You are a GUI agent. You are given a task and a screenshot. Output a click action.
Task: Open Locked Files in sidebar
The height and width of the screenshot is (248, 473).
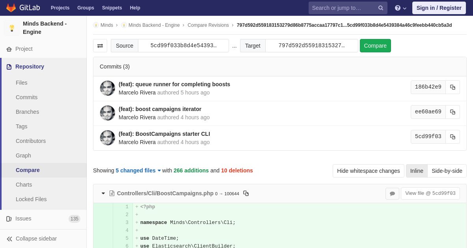31,199
